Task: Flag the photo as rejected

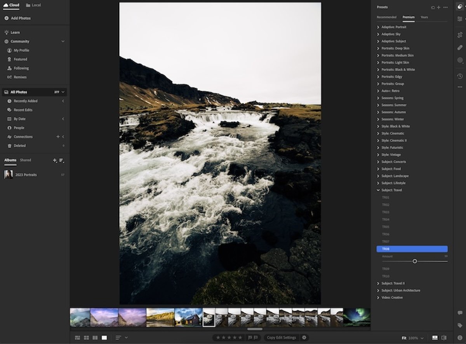Action: [256, 337]
